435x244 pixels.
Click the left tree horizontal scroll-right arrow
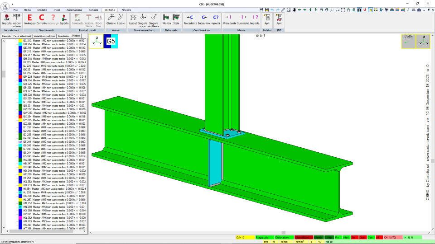point(84,231)
